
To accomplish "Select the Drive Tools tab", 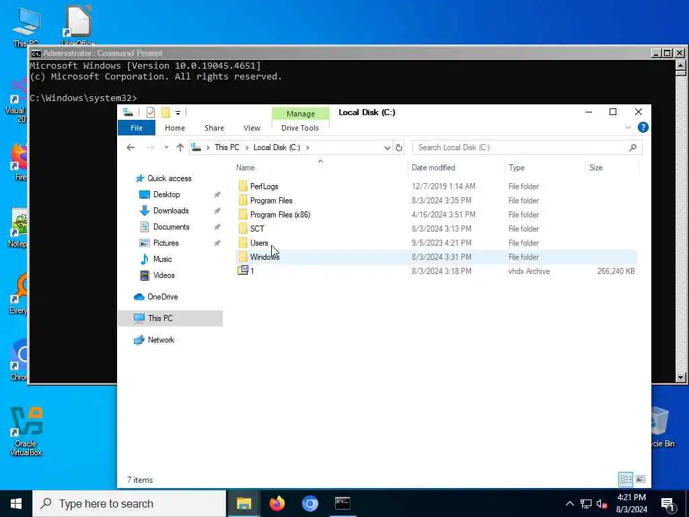I will point(300,128).
